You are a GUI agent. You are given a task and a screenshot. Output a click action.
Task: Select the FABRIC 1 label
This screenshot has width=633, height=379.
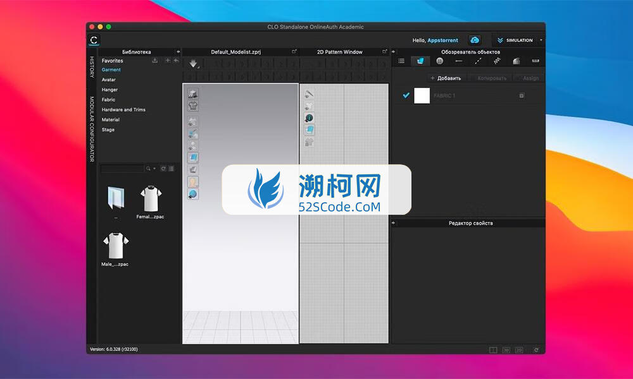[444, 96]
